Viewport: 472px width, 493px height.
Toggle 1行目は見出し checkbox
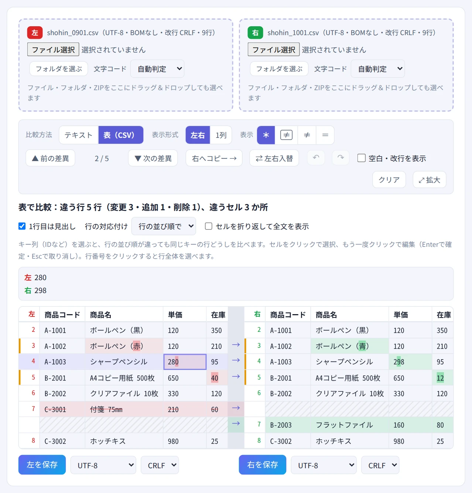point(22,226)
